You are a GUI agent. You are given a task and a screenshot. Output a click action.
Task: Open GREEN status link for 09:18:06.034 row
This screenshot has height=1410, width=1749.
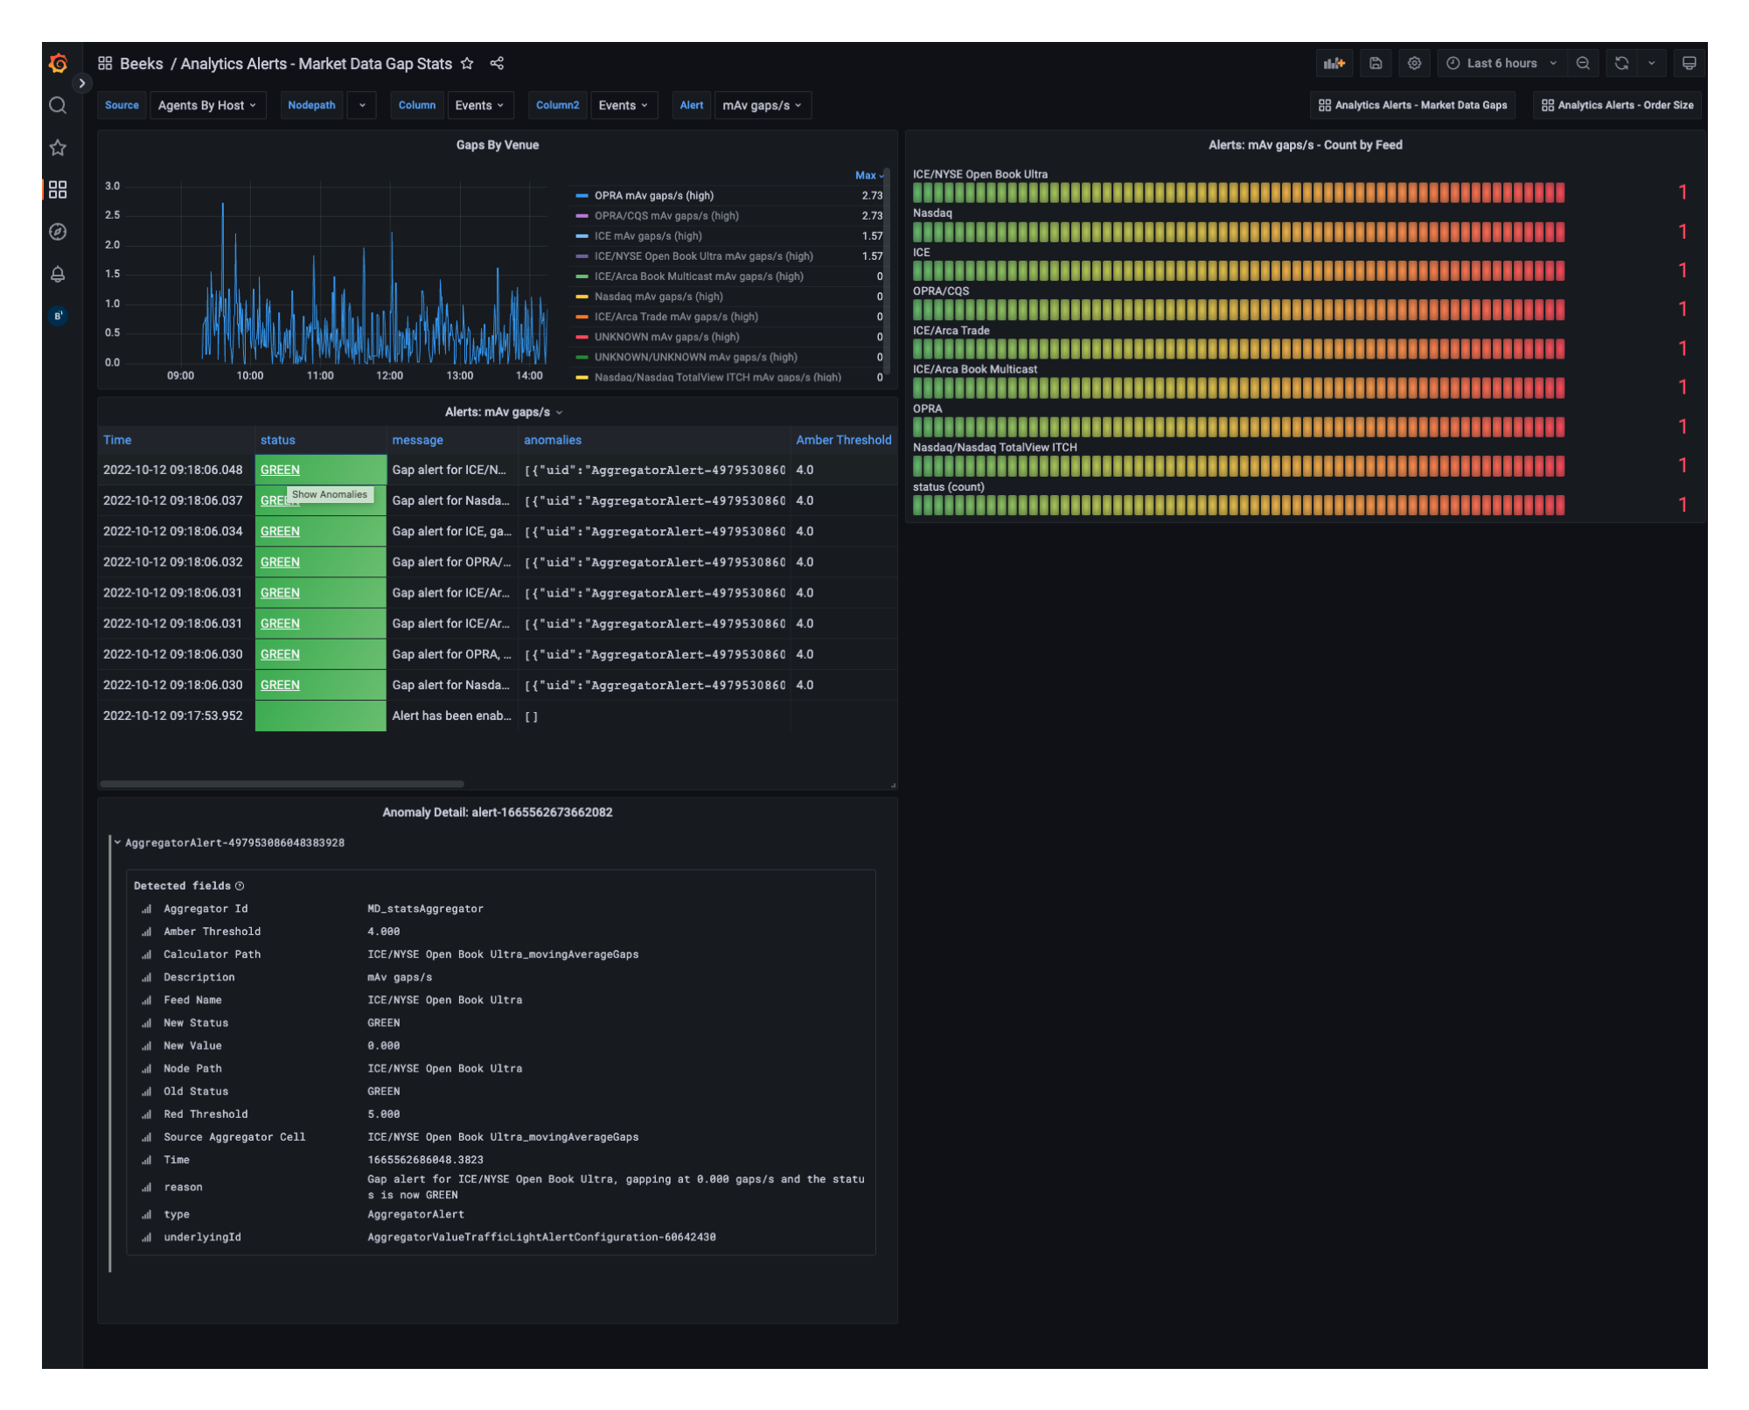click(280, 531)
